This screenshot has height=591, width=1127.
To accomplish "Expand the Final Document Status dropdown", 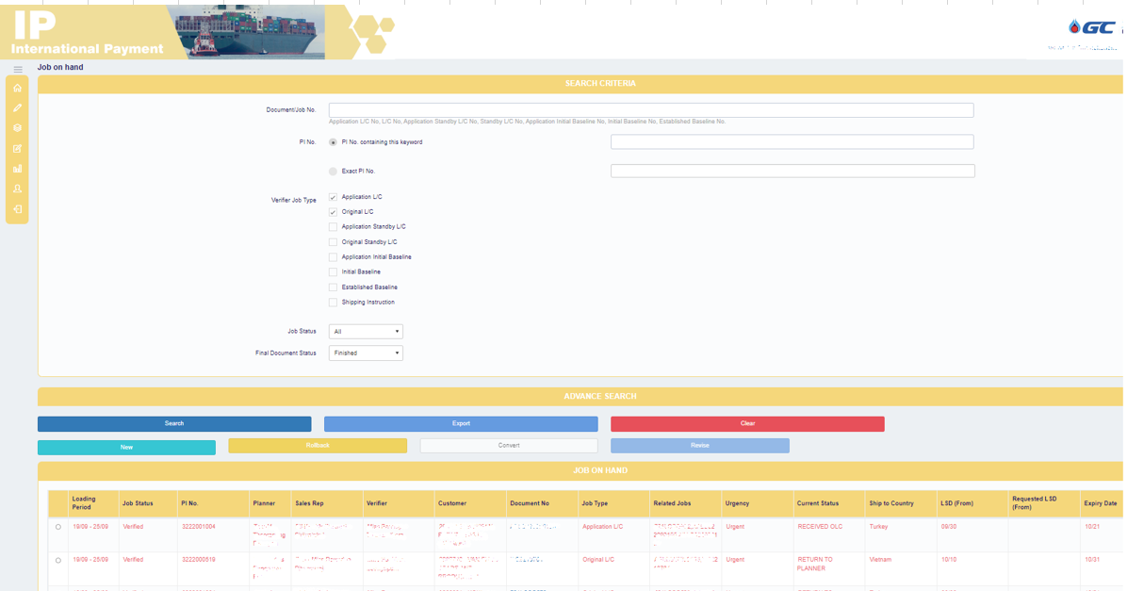I will [x=366, y=353].
